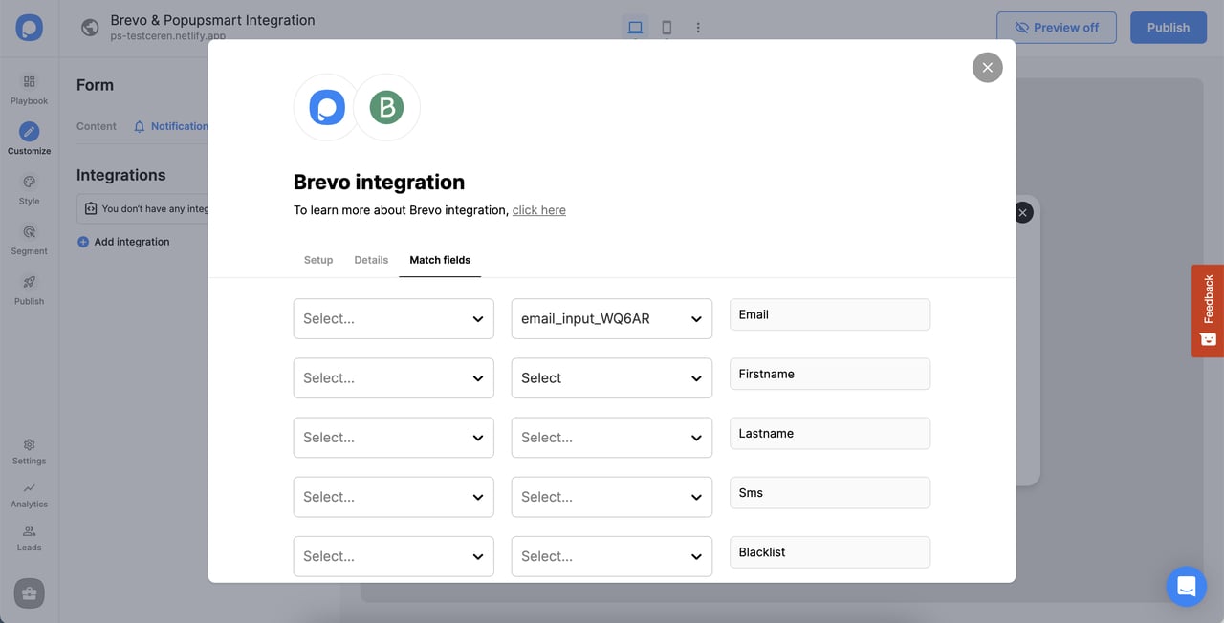Open the first Select dropdown in the Email row
This screenshot has width=1224, height=623.
393,318
